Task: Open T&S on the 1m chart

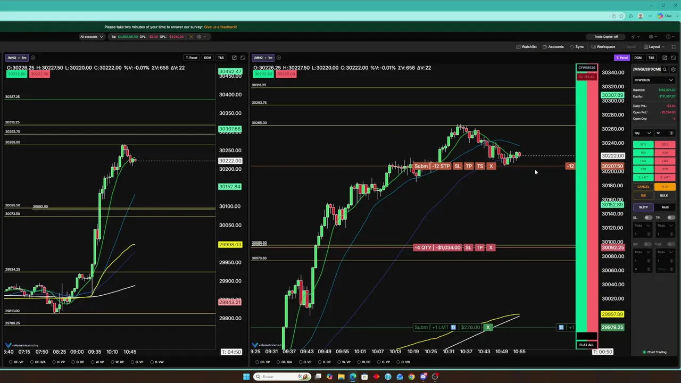Action: click(x=651, y=57)
